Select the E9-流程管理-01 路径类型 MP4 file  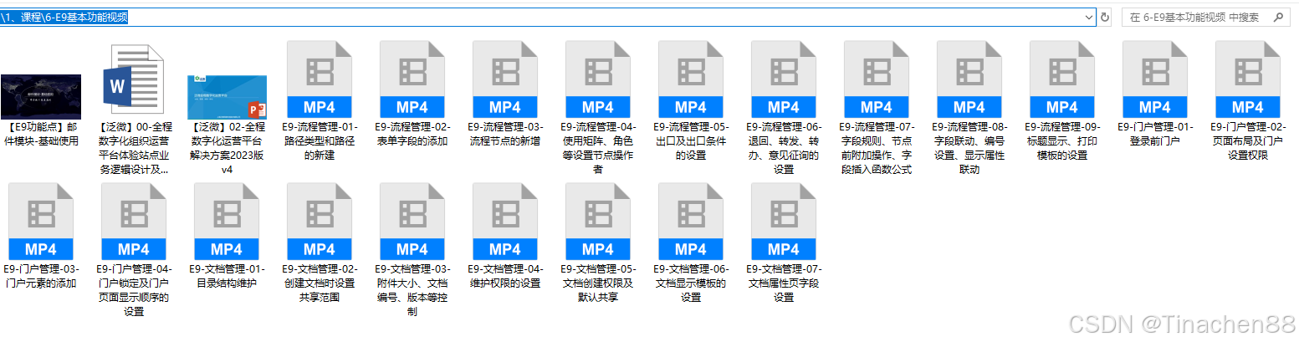pos(319,79)
